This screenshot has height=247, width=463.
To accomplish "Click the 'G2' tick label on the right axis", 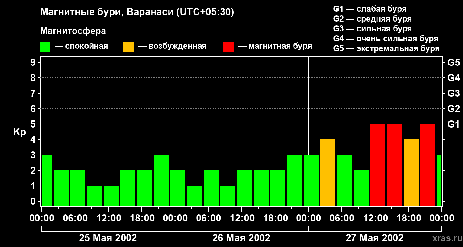I will (x=453, y=109).
